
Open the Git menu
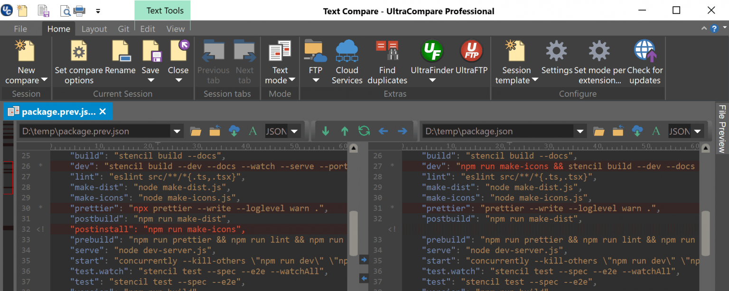click(x=123, y=28)
